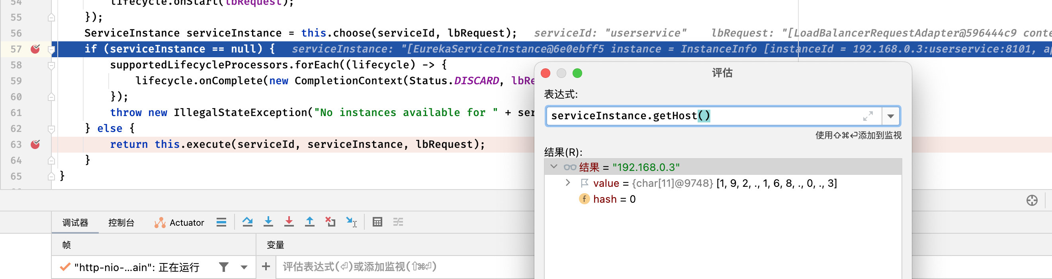Switch to the 控制台 tab
Viewport: 1052px width, 279px height.
tap(121, 223)
